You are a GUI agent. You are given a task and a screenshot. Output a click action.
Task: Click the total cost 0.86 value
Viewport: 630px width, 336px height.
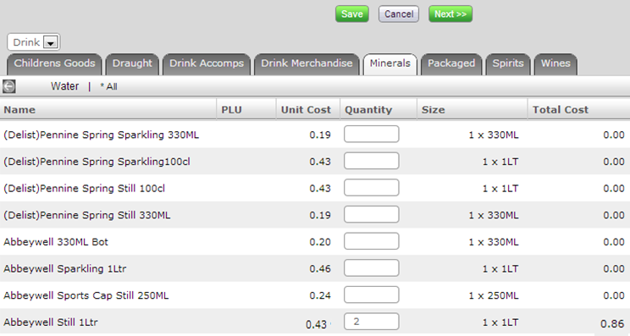coord(612,323)
